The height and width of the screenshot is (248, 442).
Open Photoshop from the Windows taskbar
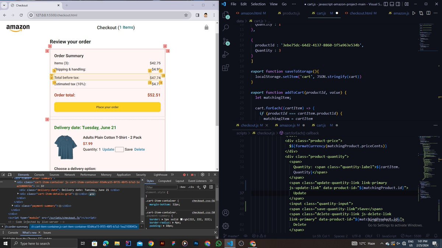(196, 243)
